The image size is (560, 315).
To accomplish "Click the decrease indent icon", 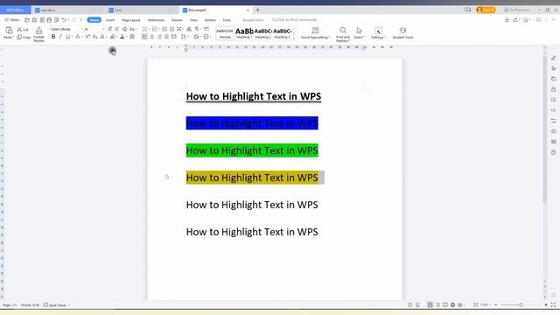I will point(164,29).
